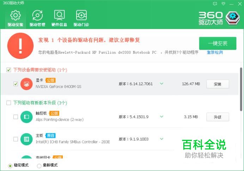
Task: Click Intel(R) ICH8 Family SMBus Controller text
Action: pos(73,142)
